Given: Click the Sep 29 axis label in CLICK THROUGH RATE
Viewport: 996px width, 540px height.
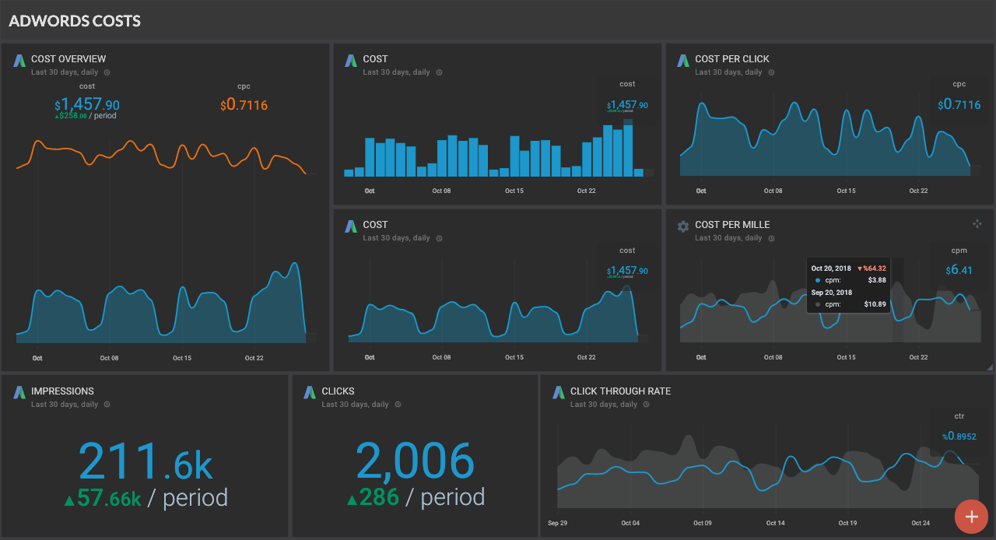Looking at the screenshot, I should pos(557,523).
